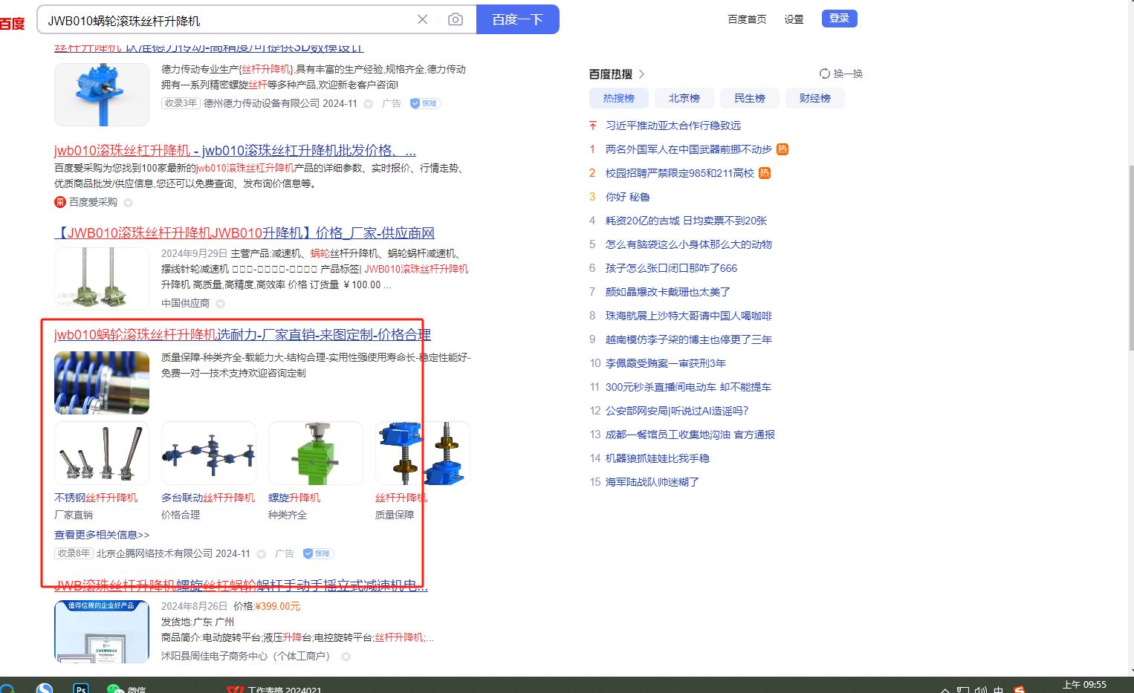Open hot topic 机器狼抓娃娃比我手稳

658,458
